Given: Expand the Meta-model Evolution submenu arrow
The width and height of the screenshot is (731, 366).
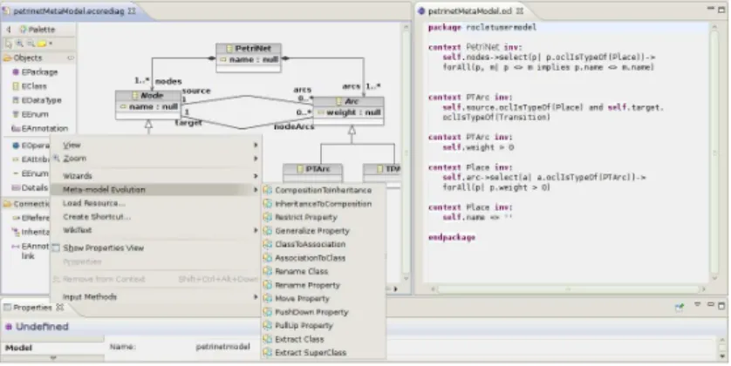Looking at the screenshot, I should click(x=256, y=189).
